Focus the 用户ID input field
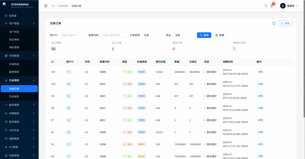This screenshot has width=305, height=159. pos(72,35)
